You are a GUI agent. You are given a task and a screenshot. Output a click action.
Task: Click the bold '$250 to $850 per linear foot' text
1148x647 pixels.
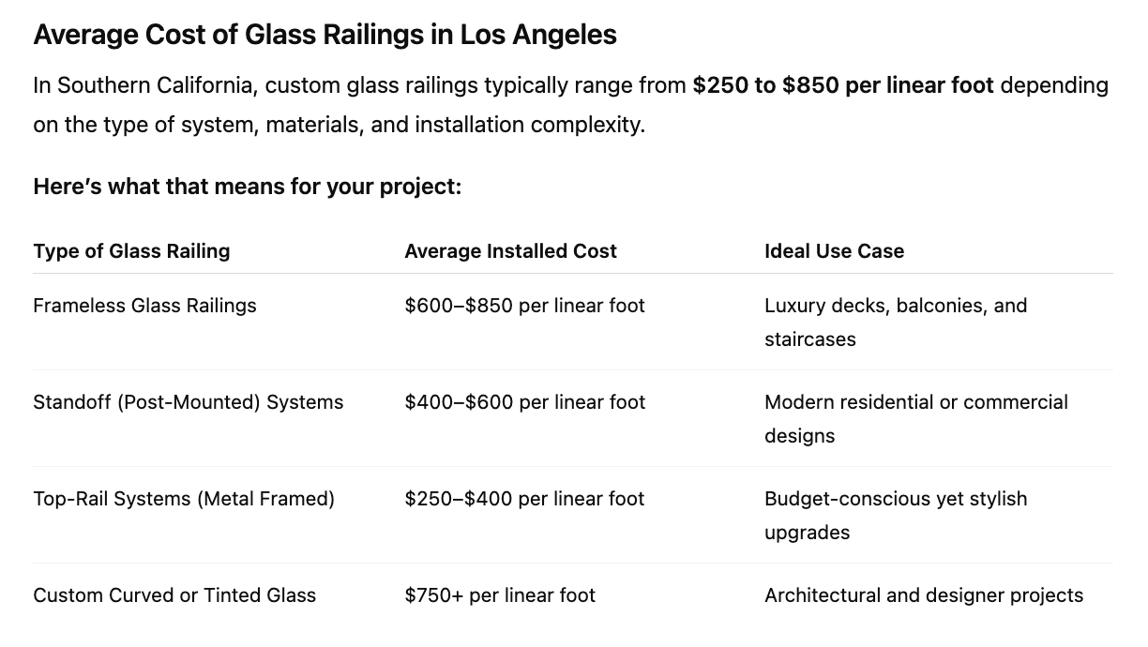842,85
